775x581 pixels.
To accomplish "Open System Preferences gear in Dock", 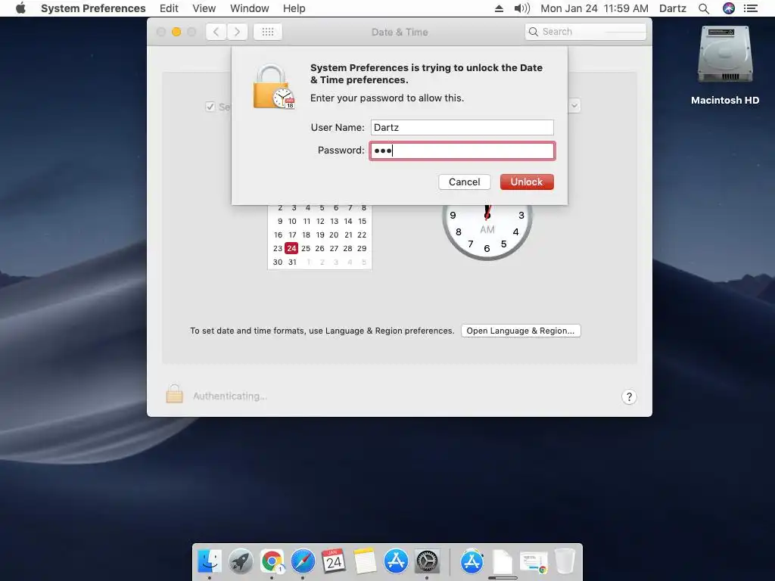I will (427, 562).
